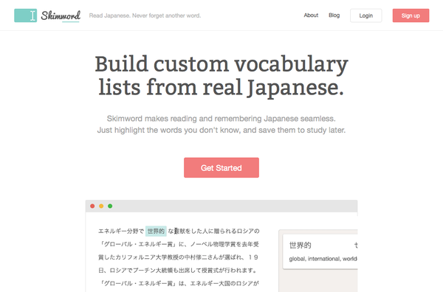443x292 pixels.
Task: Click the green dot in demo window
Action: 110,206
